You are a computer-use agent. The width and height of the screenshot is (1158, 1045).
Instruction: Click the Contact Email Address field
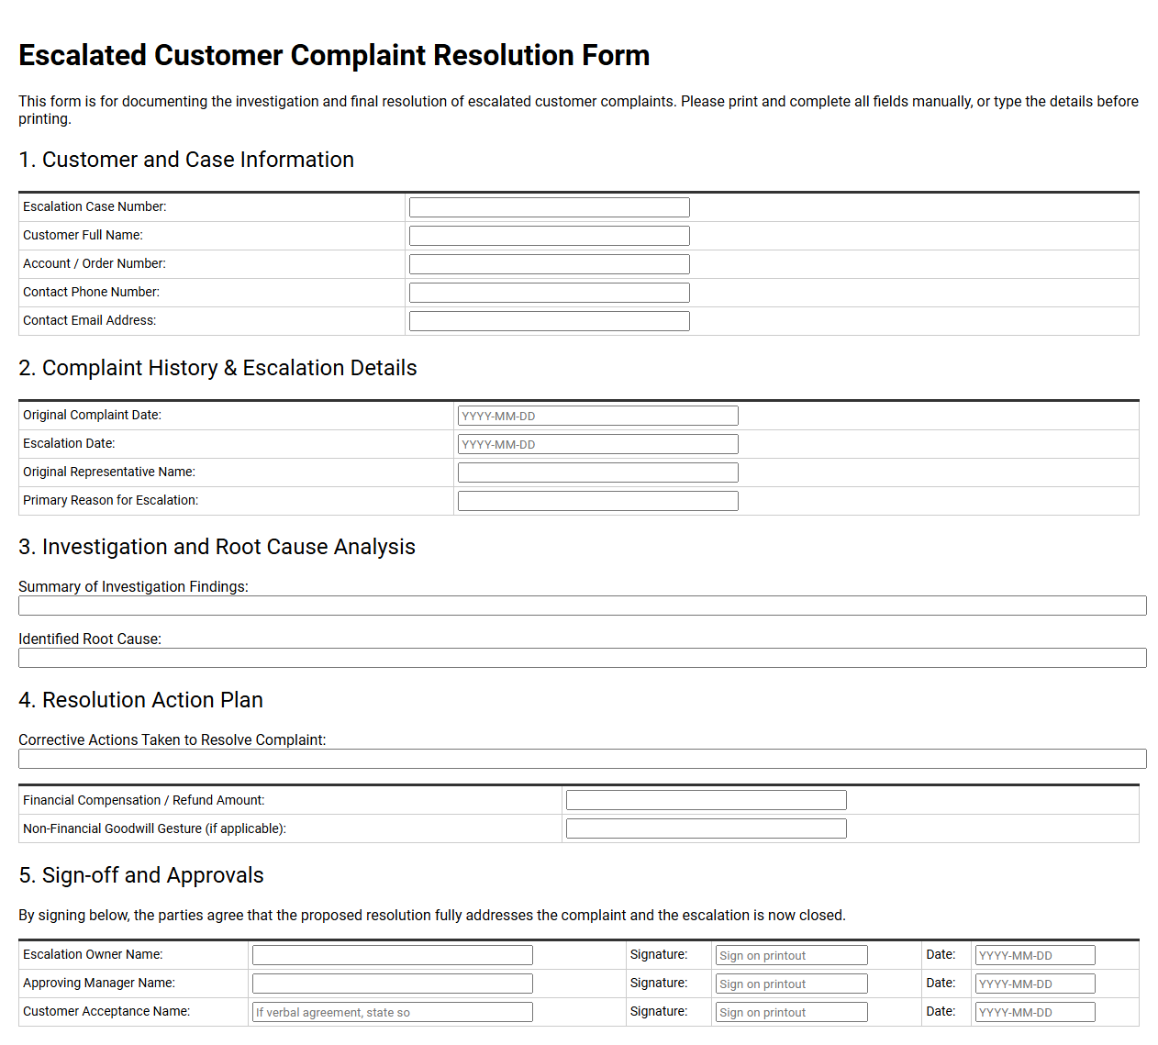click(x=549, y=321)
